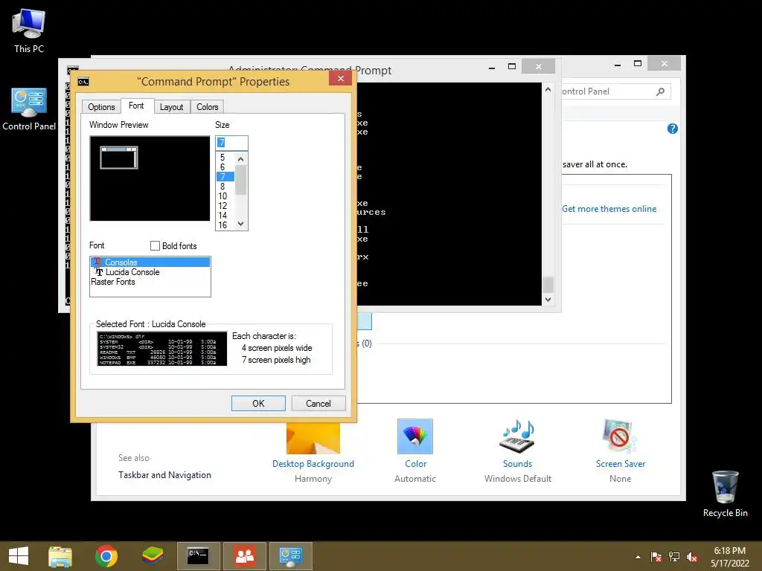This screenshot has width=762, height=571.
Task: Open Action Center flag icon
Action: click(x=656, y=557)
